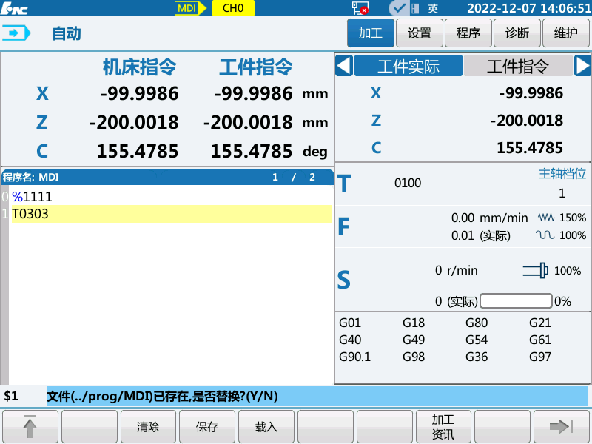This screenshot has width=592, height=444.
Task: Click the spindle load progress bar
Action: click(516, 301)
